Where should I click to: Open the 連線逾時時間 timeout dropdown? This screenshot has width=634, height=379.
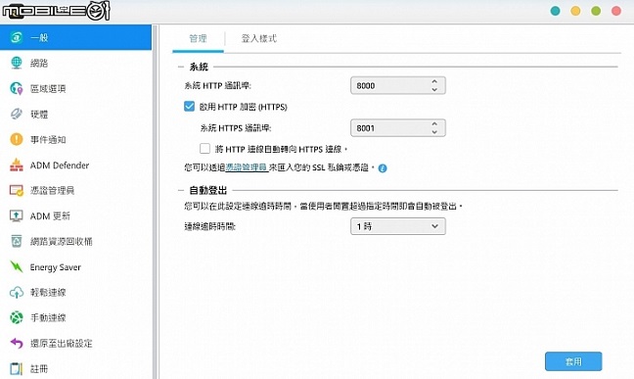(x=398, y=226)
